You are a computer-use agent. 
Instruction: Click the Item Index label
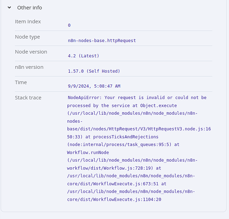(28, 21)
